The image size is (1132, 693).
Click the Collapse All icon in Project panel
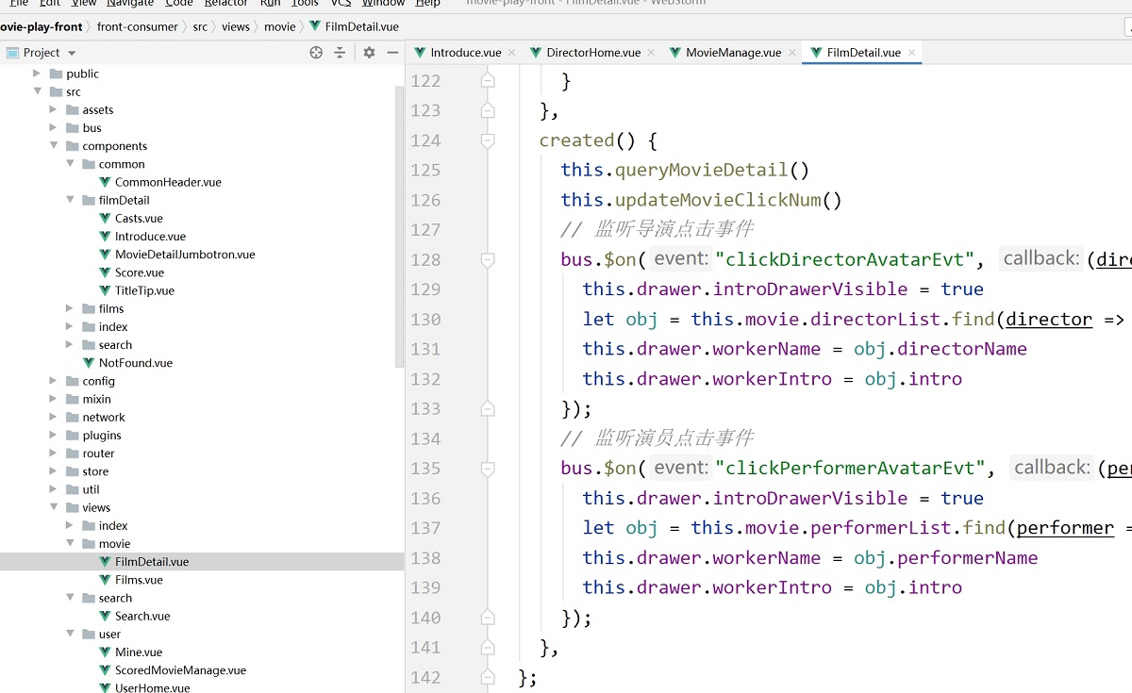point(340,53)
